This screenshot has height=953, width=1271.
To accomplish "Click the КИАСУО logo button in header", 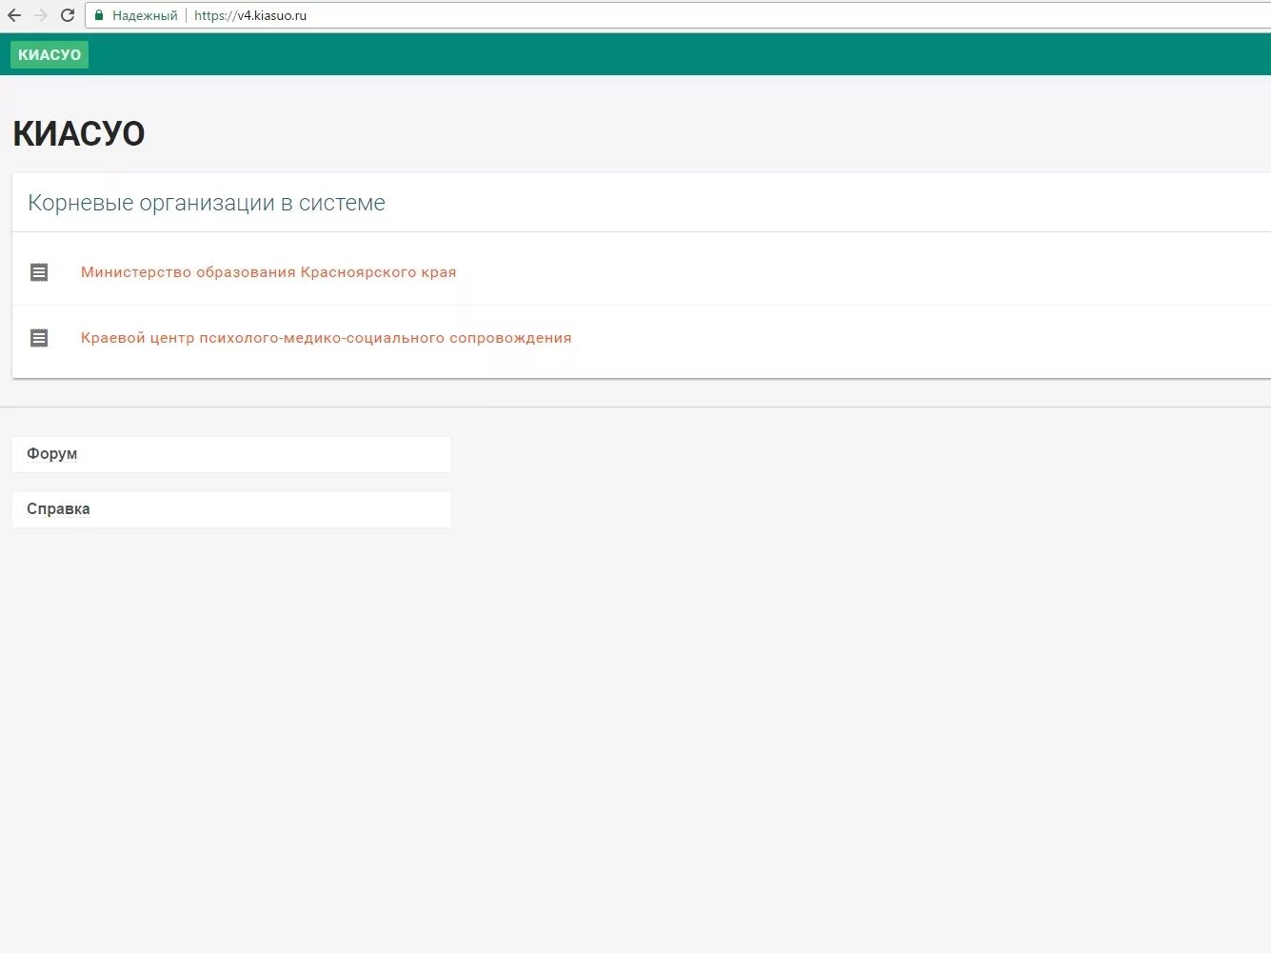I will pyautogui.click(x=50, y=54).
